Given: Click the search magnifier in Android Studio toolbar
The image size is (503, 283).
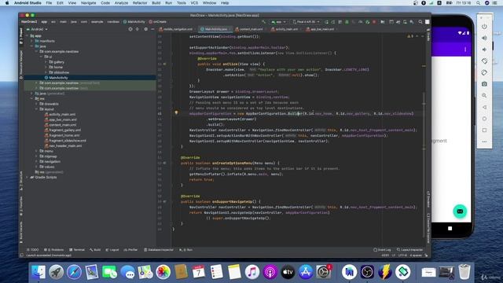Looking at the screenshot, I should 420,22.
